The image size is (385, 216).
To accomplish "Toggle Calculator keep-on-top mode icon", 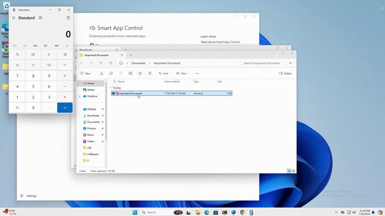I will [x=40, y=18].
